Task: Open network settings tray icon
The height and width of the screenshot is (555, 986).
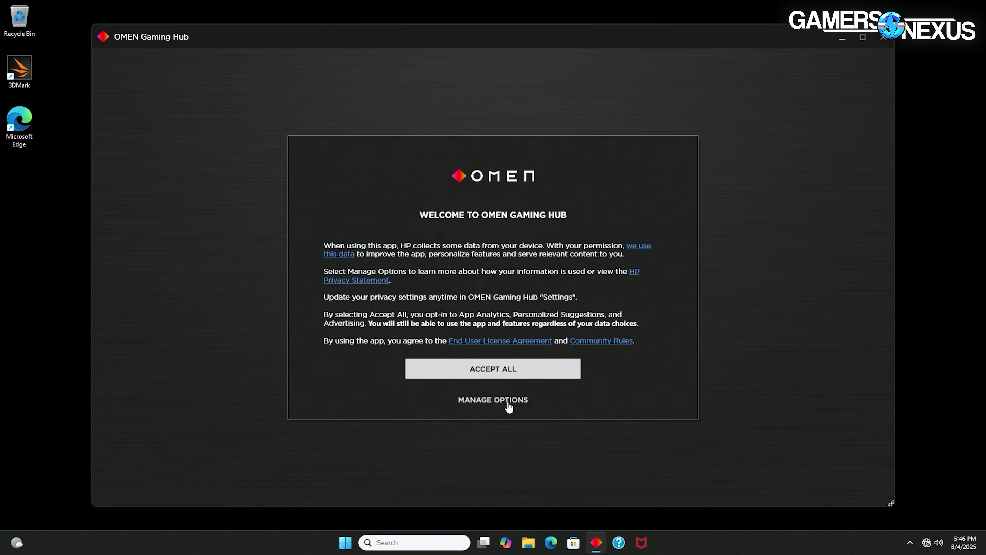Action: point(926,543)
